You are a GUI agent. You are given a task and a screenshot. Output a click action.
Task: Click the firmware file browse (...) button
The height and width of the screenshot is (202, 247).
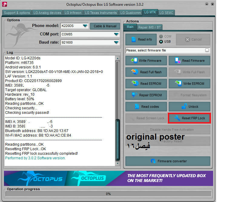[x=207, y=50]
